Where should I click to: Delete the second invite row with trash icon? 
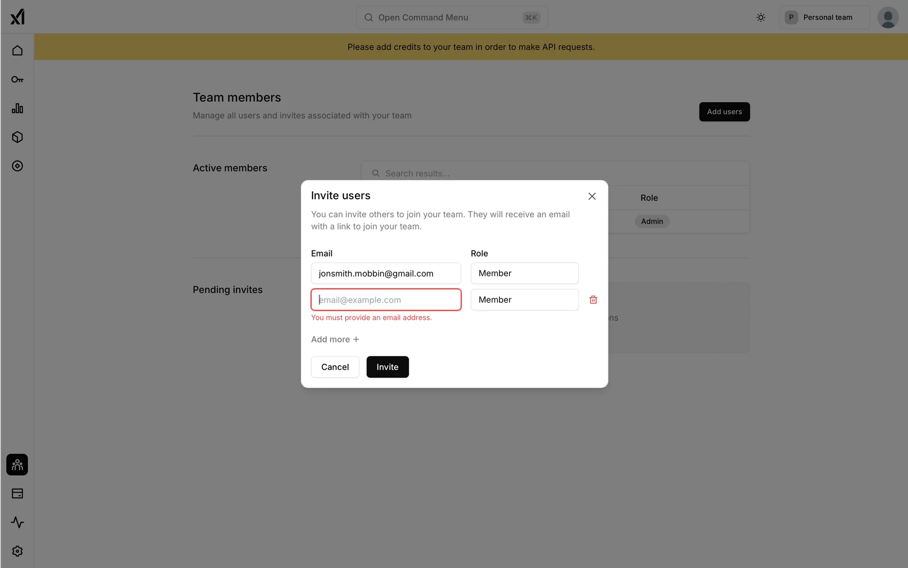tap(593, 300)
